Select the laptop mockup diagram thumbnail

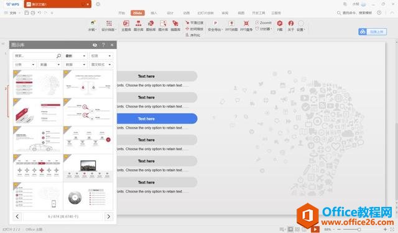88,168
